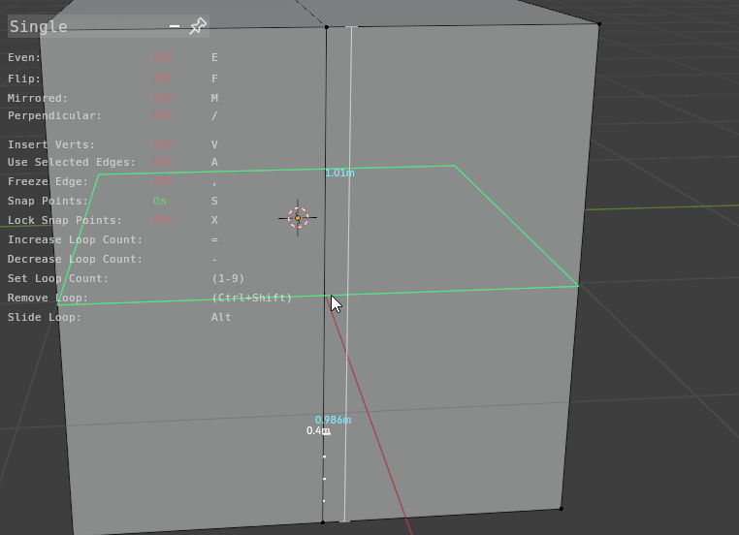Click the "/" hotkey for Perpendicular
Screen dimensions: 739x535
coord(214,116)
